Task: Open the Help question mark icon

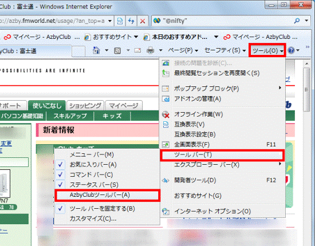Action: click(291, 50)
